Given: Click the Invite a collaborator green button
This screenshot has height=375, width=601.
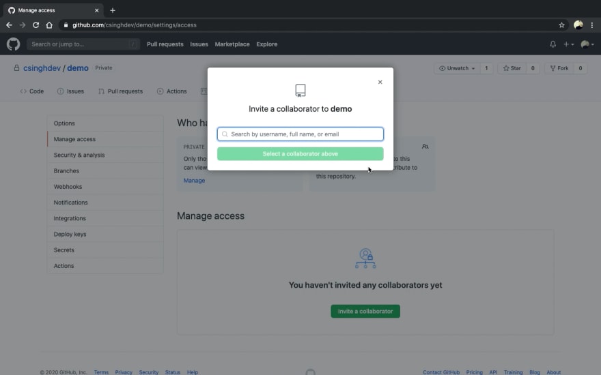Looking at the screenshot, I should point(365,311).
